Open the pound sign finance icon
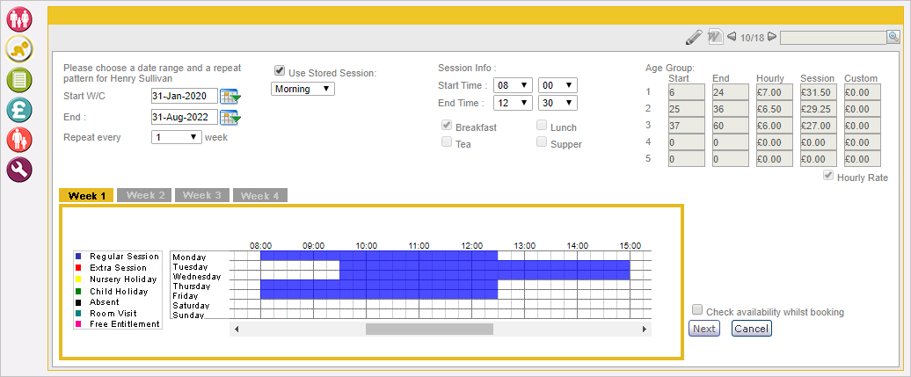The height and width of the screenshot is (377, 911). [19, 110]
